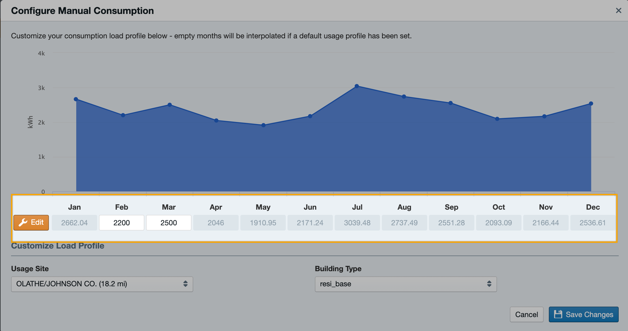This screenshot has width=628, height=331.
Task: Select the April value field 2046
Action: pos(216,223)
